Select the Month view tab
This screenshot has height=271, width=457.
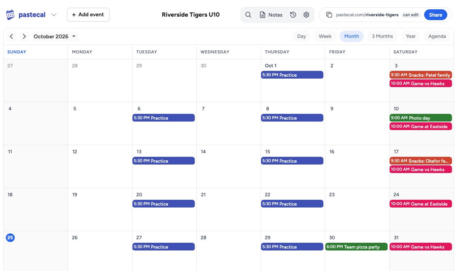click(352, 36)
